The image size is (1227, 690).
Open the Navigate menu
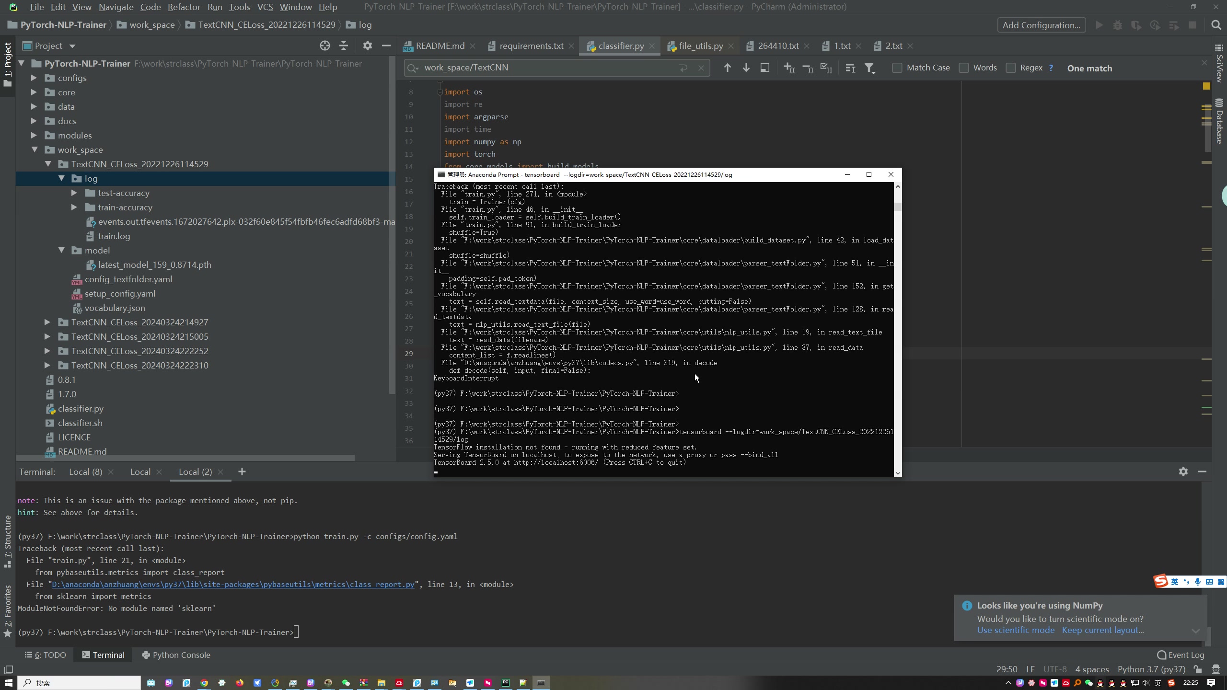click(x=116, y=7)
